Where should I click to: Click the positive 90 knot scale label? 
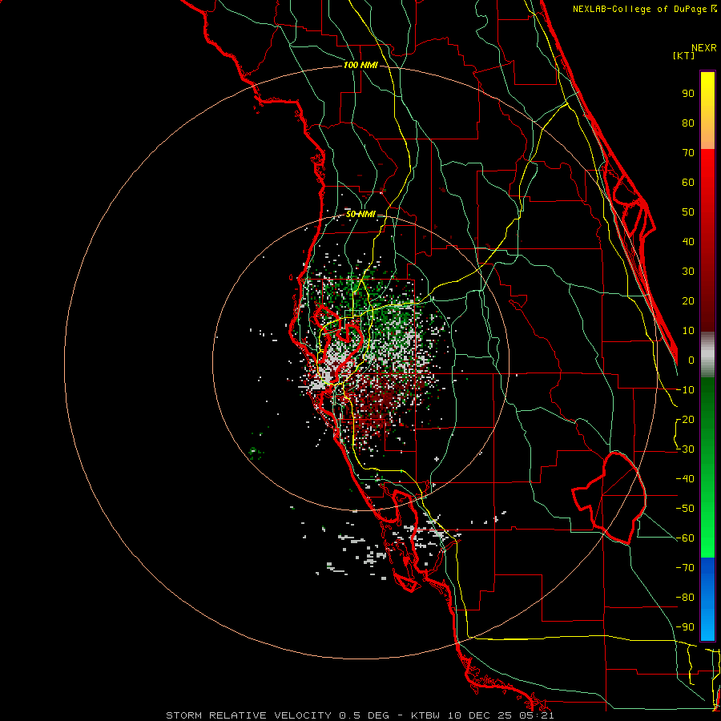688,94
